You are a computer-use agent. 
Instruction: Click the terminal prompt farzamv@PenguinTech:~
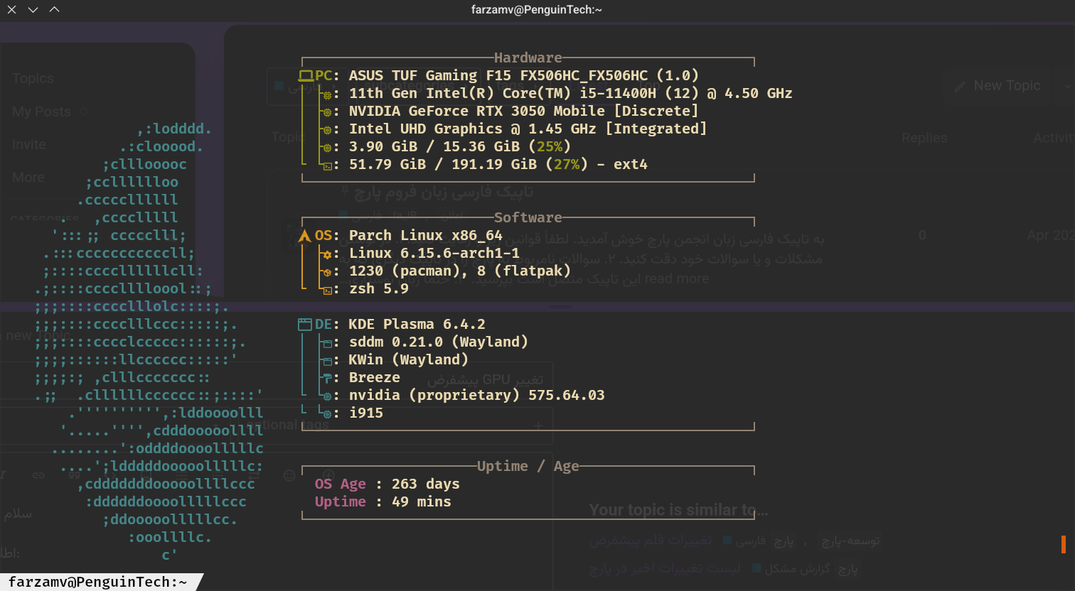pos(97,582)
